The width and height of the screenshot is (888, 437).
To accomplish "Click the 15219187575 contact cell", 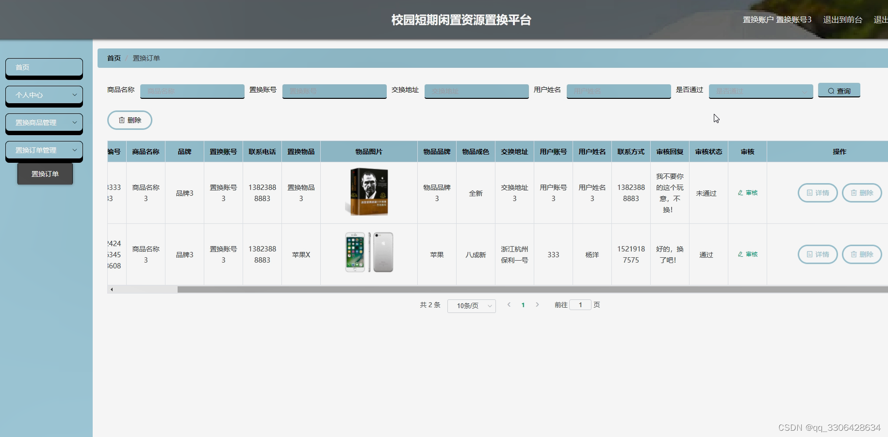I will (x=631, y=255).
